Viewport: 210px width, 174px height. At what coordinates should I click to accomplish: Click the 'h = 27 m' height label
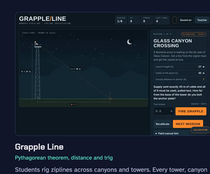coord(26,72)
